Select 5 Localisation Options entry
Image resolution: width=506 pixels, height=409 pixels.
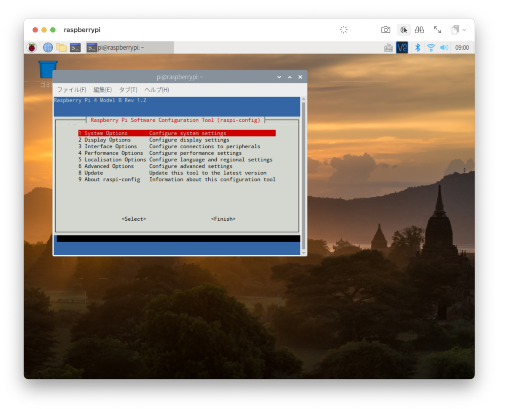coord(175,160)
